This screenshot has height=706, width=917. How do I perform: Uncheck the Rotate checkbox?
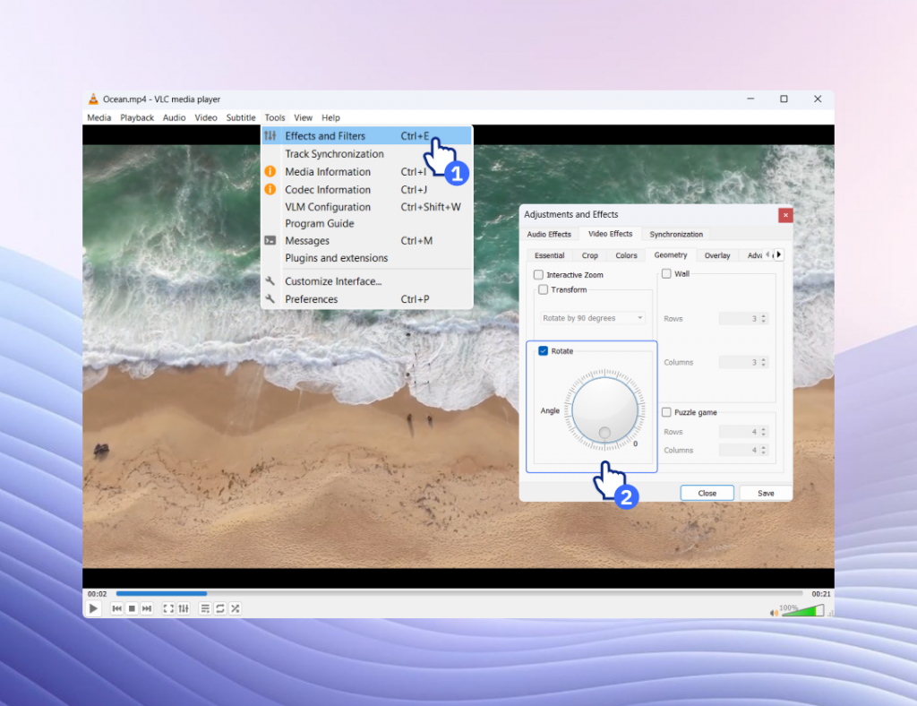click(544, 351)
